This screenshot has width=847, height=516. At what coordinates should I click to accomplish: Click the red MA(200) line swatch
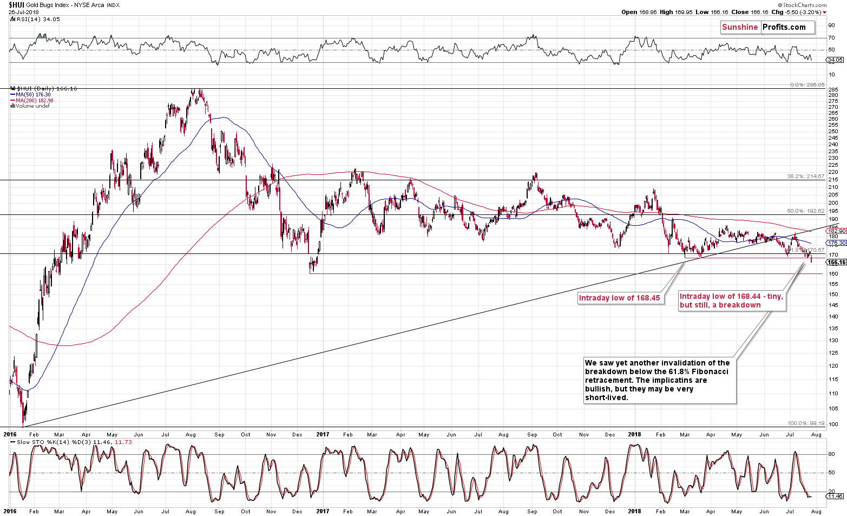click(12, 101)
